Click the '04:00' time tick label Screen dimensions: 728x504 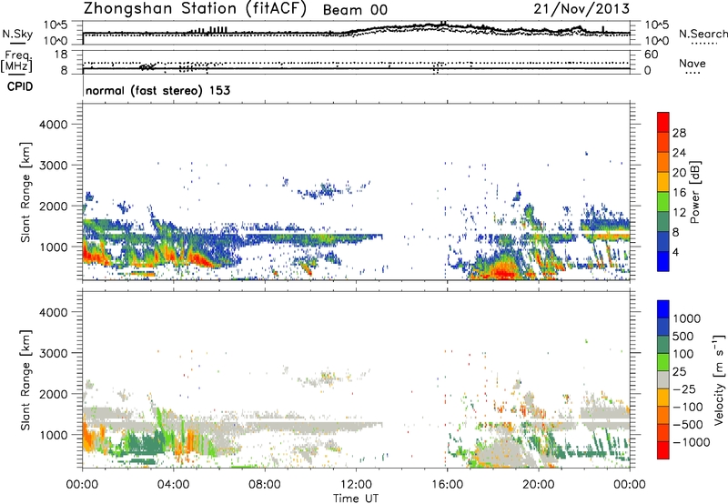[x=173, y=485]
